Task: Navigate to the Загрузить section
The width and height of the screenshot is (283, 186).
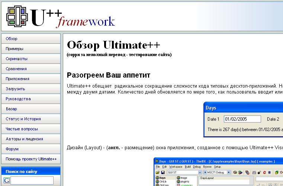Action: [15, 89]
